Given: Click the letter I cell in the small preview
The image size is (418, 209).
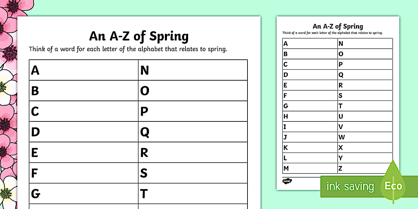Looking at the screenshot, I should click(310, 127).
